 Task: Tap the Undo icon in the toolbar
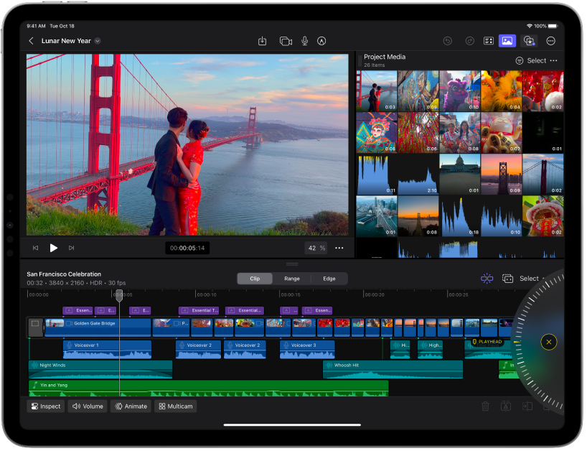click(x=448, y=41)
